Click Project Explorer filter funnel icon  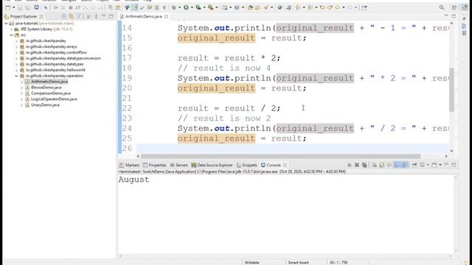78,16
